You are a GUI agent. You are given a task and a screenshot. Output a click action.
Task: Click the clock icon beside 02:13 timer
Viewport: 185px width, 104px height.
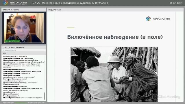(171, 3)
